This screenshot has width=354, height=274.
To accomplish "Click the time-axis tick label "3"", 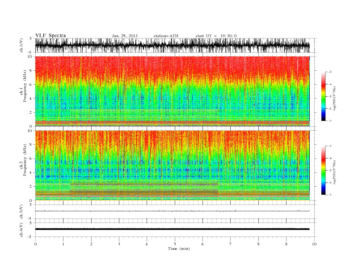I will click(x=119, y=244).
